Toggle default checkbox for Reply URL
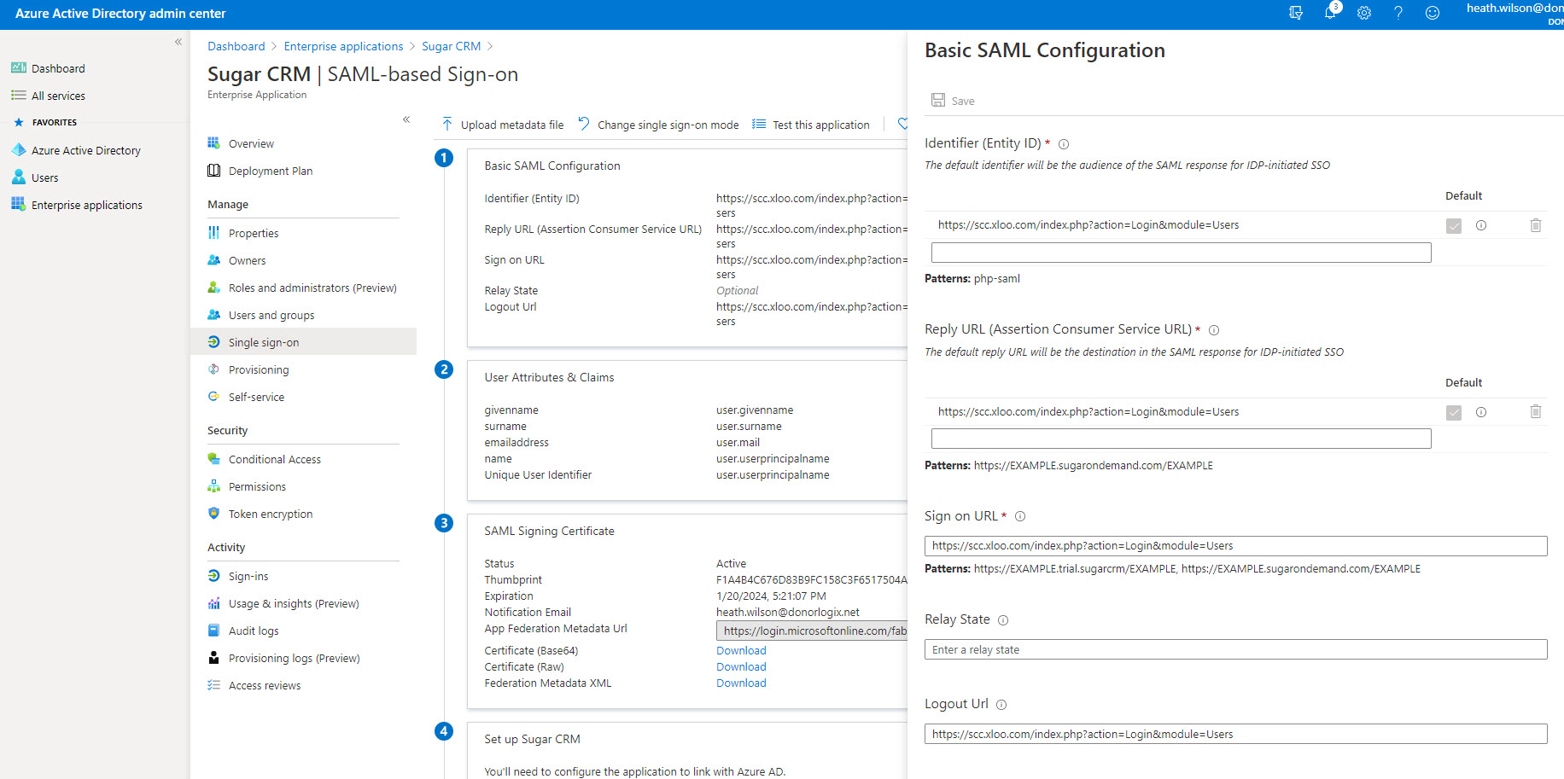This screenshot has height=779, width=1564. [1454, 412]
